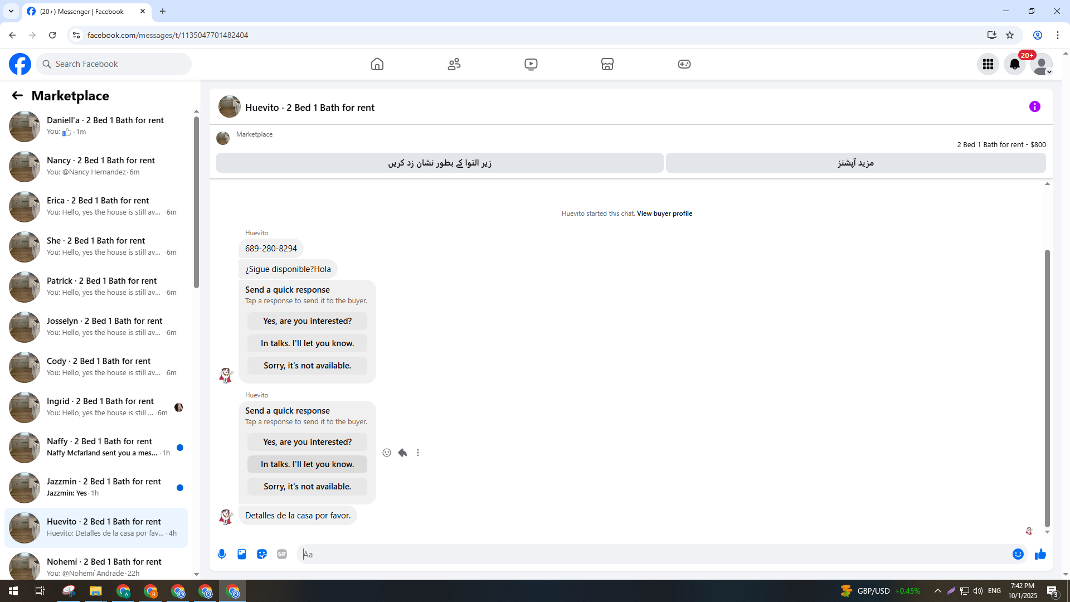Click the '¿Sigue disponible?Hola' message
Image resolution: width=1070 pixels, height=602 pixels.
(x=288, y=269)
